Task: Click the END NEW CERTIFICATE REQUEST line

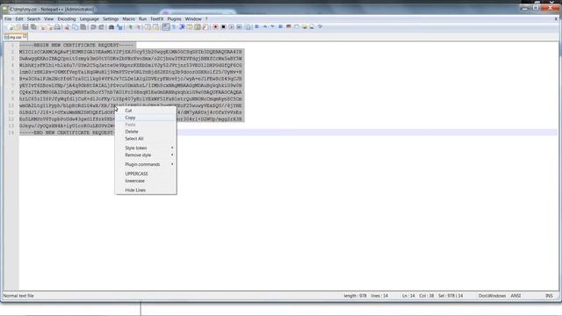Action: [67, 133]
